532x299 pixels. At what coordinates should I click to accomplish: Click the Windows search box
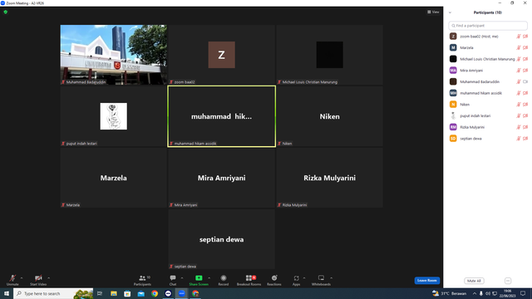53,293
